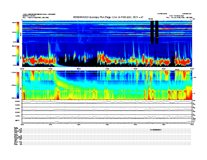The image size is (207, 160).
Task: Click 24:00 tick label under RAD1 panel
Action: tap(192, 69)
